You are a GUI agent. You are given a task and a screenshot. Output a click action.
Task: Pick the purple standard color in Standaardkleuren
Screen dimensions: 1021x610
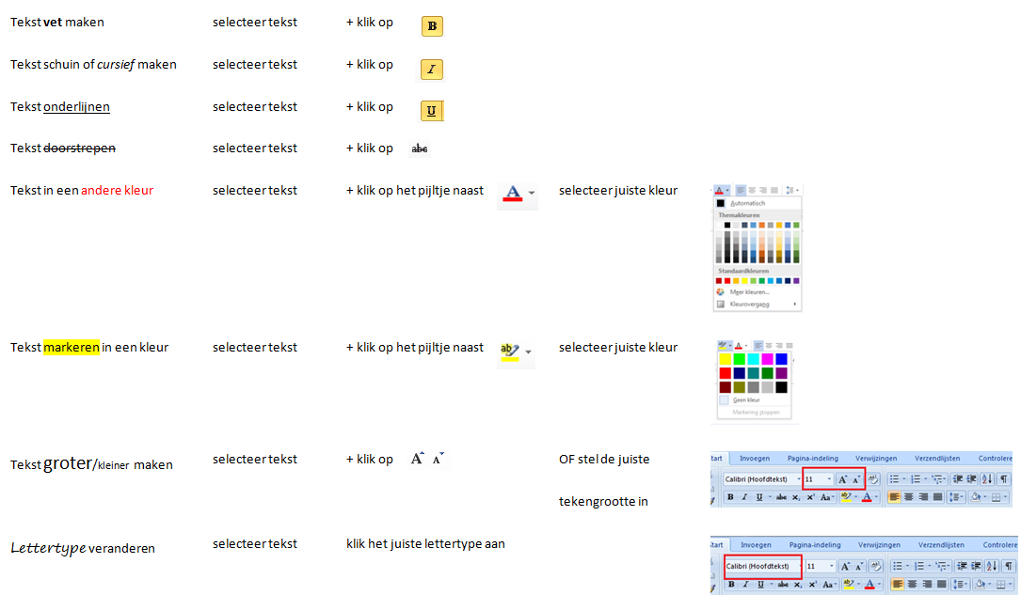(796, 281)
